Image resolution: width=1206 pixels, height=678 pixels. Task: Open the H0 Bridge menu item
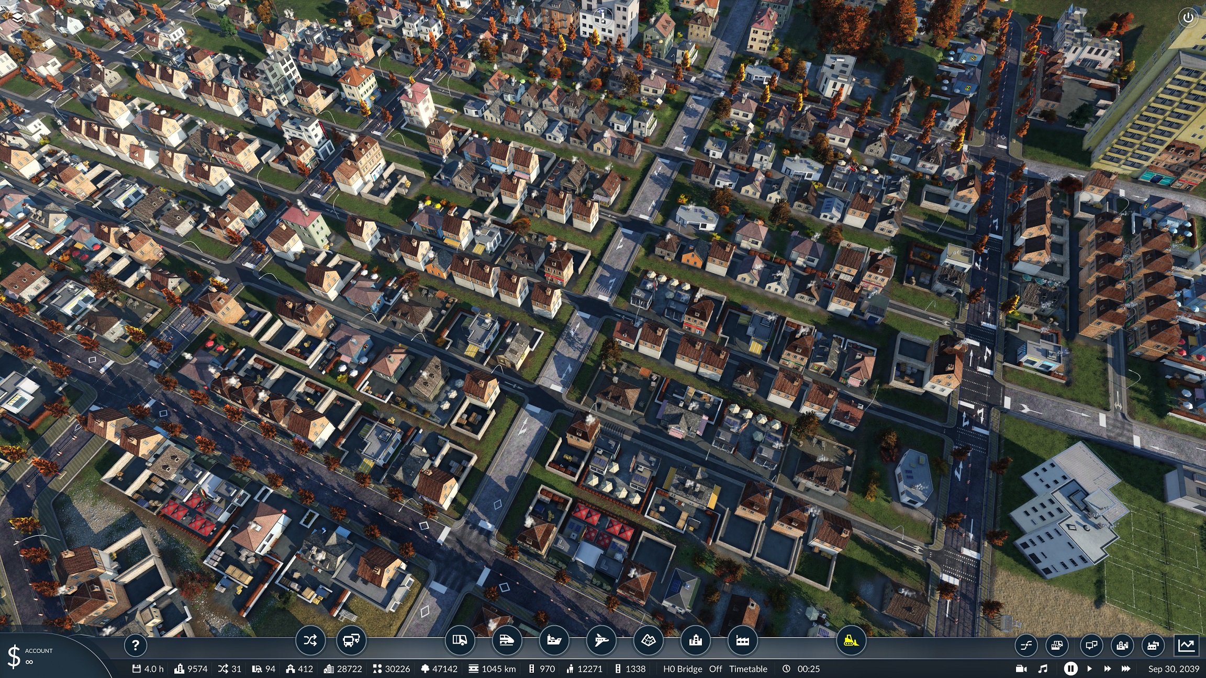tap(683, 669)
